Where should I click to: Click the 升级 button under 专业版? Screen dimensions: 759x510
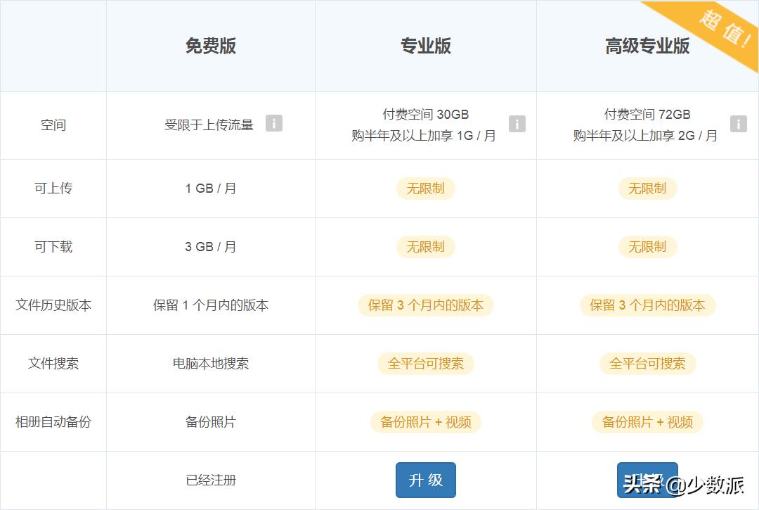tap(426, 480)
